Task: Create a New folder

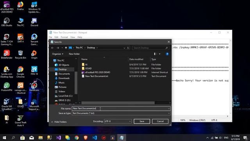Action: tap(74, 54)
